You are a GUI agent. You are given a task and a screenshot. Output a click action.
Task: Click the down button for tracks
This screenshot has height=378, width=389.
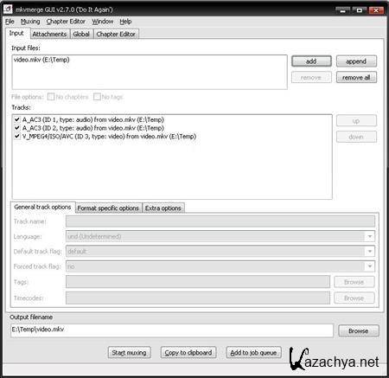click(x=356, y=137)
